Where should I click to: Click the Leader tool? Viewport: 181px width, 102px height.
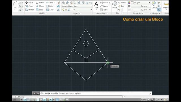(104, 6)
